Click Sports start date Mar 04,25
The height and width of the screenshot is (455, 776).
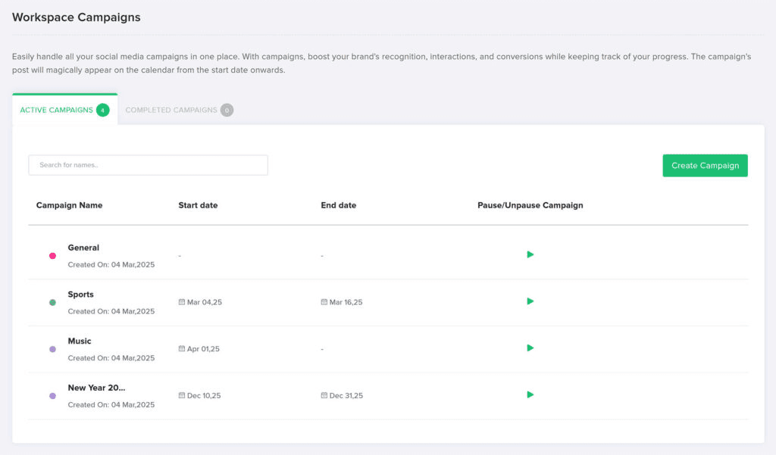[x=205, y=302]
